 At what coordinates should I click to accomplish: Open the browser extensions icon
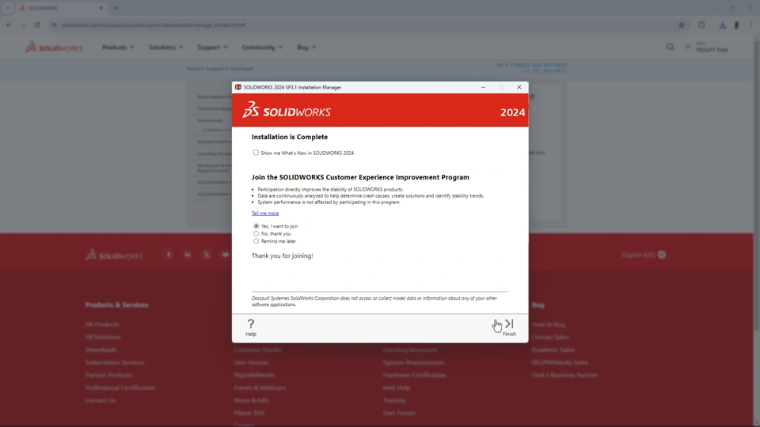[x=701, y=25]
